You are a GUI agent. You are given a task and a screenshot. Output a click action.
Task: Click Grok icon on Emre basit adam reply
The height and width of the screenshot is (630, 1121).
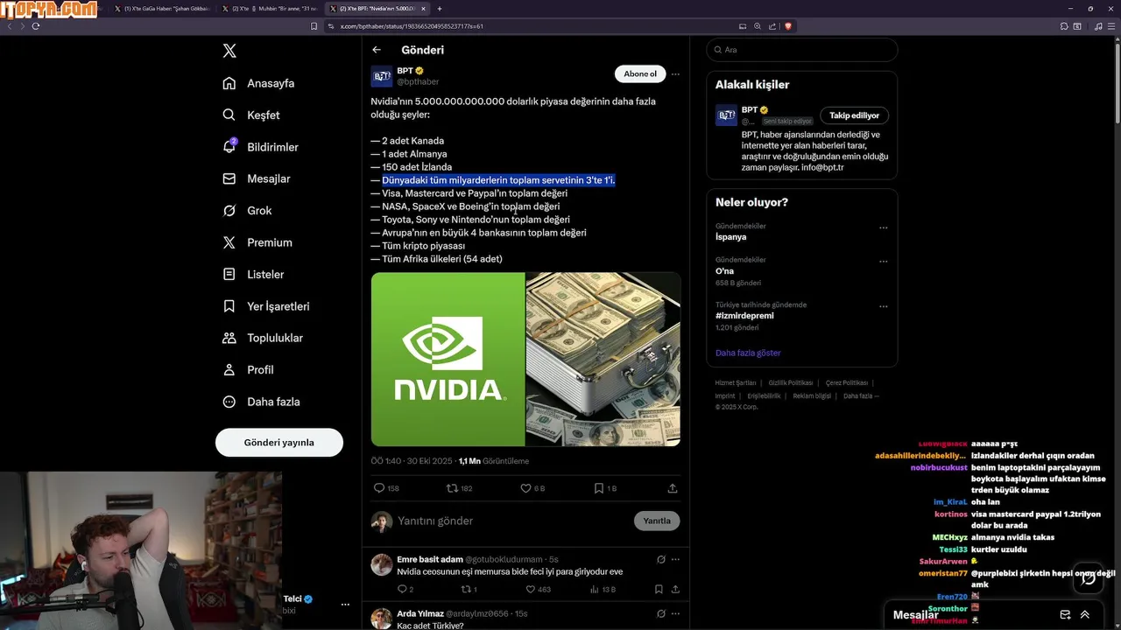[x=660, y=559]
